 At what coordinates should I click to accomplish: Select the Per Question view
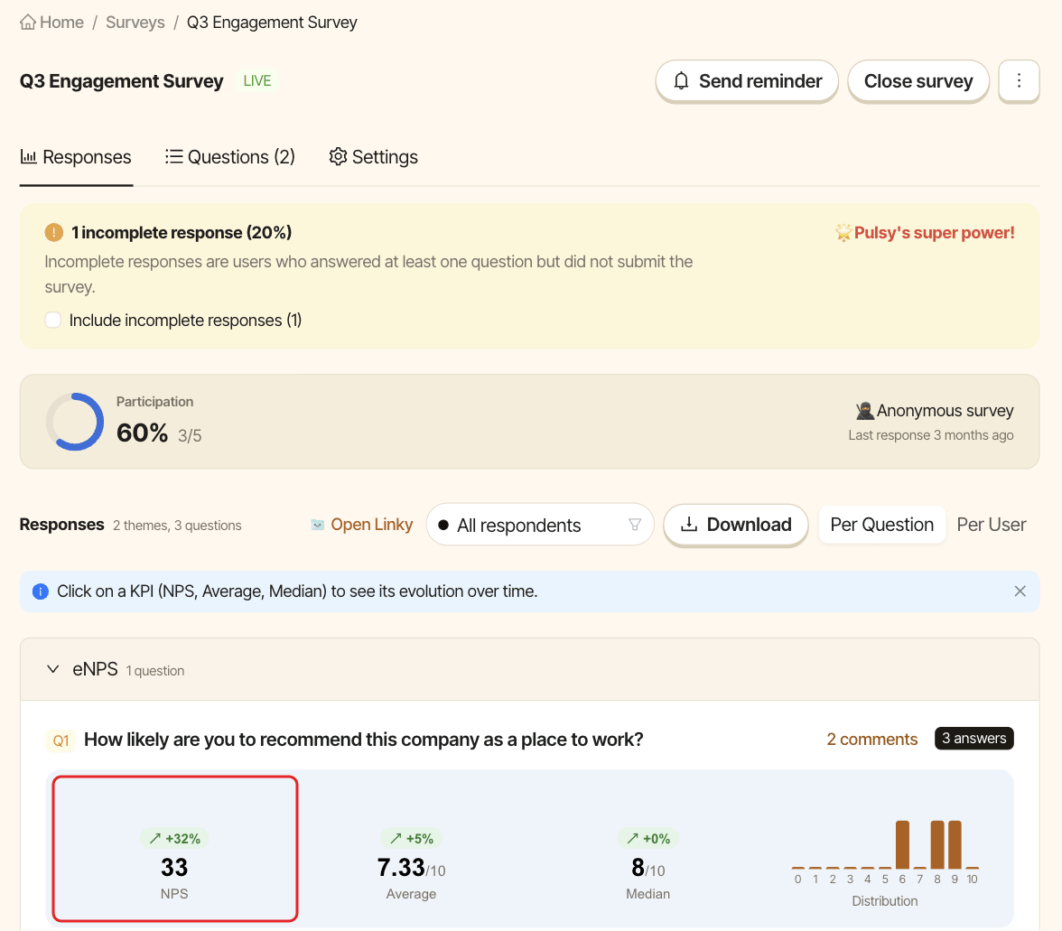coord(881,525)
